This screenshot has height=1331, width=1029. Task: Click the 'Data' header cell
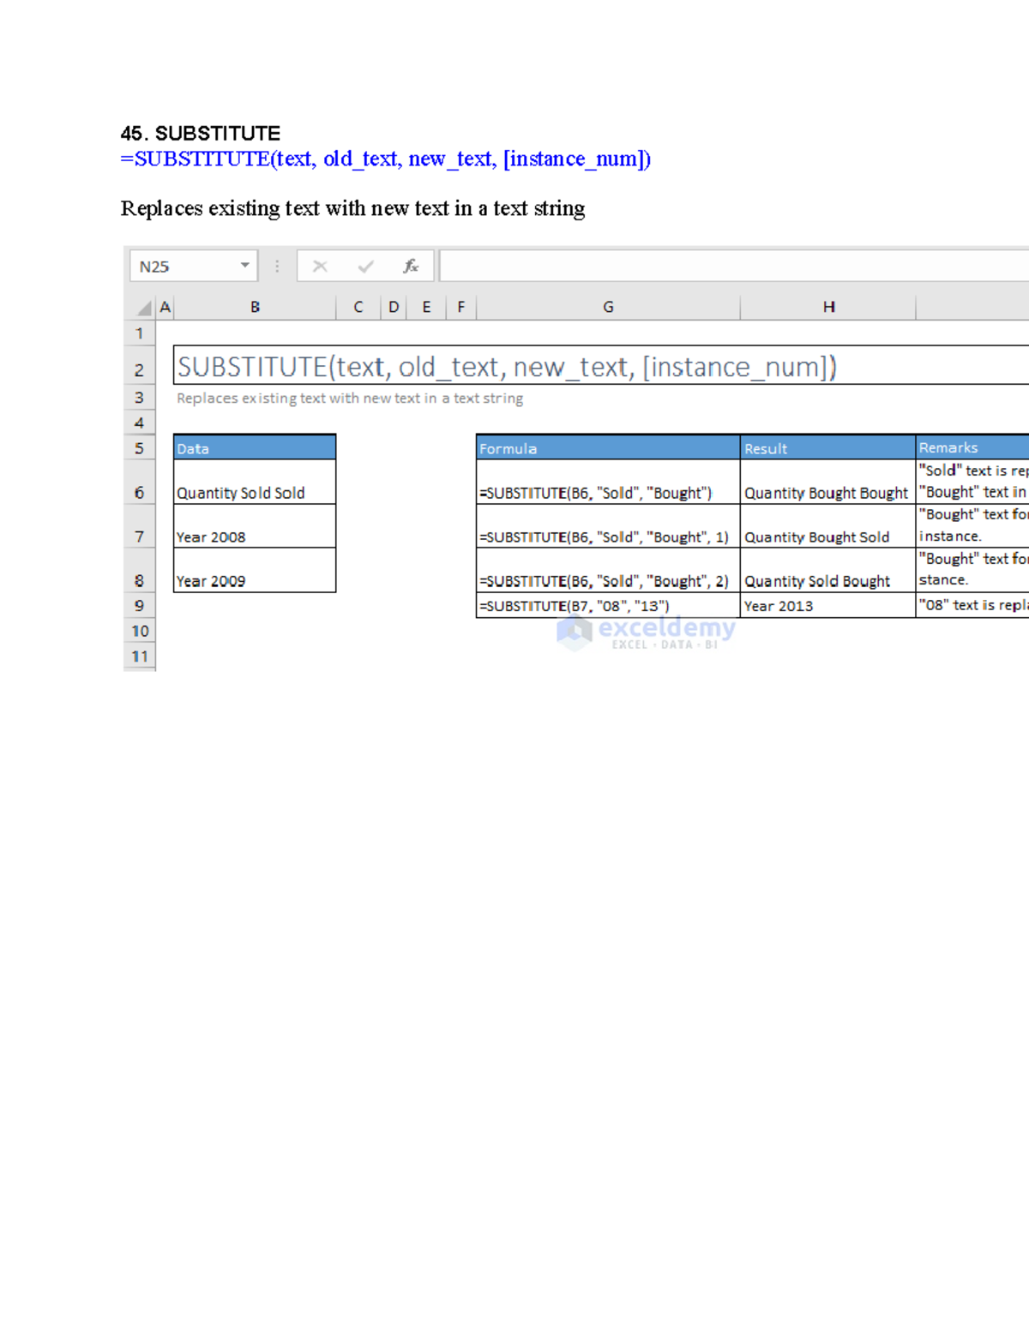(x=255, y=447)
